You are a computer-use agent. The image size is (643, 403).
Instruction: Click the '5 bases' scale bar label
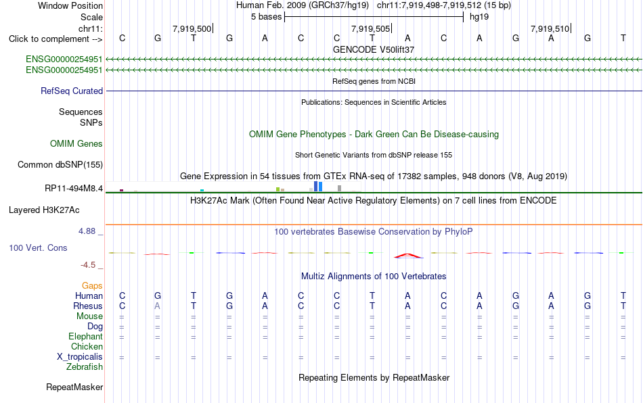point(267,17)
